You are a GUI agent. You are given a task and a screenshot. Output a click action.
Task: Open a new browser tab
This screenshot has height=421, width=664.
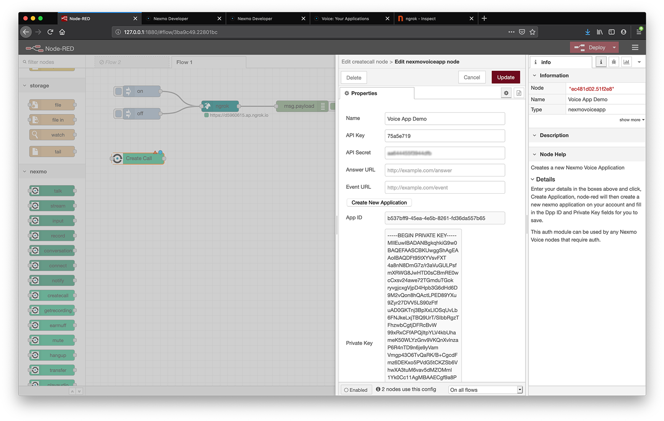pyautogui.click(x=484, y=18)
